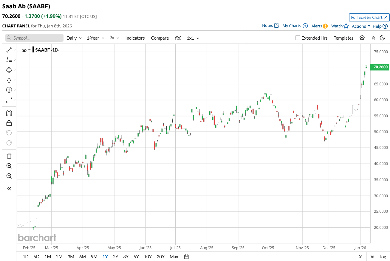Open the Templates menu

point(343,38)
